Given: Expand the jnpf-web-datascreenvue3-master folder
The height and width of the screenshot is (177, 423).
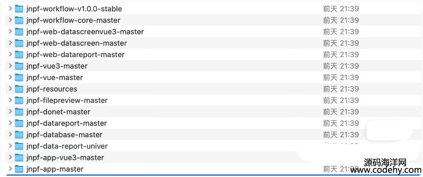Looking at the screenshot, I should [10, 32].
